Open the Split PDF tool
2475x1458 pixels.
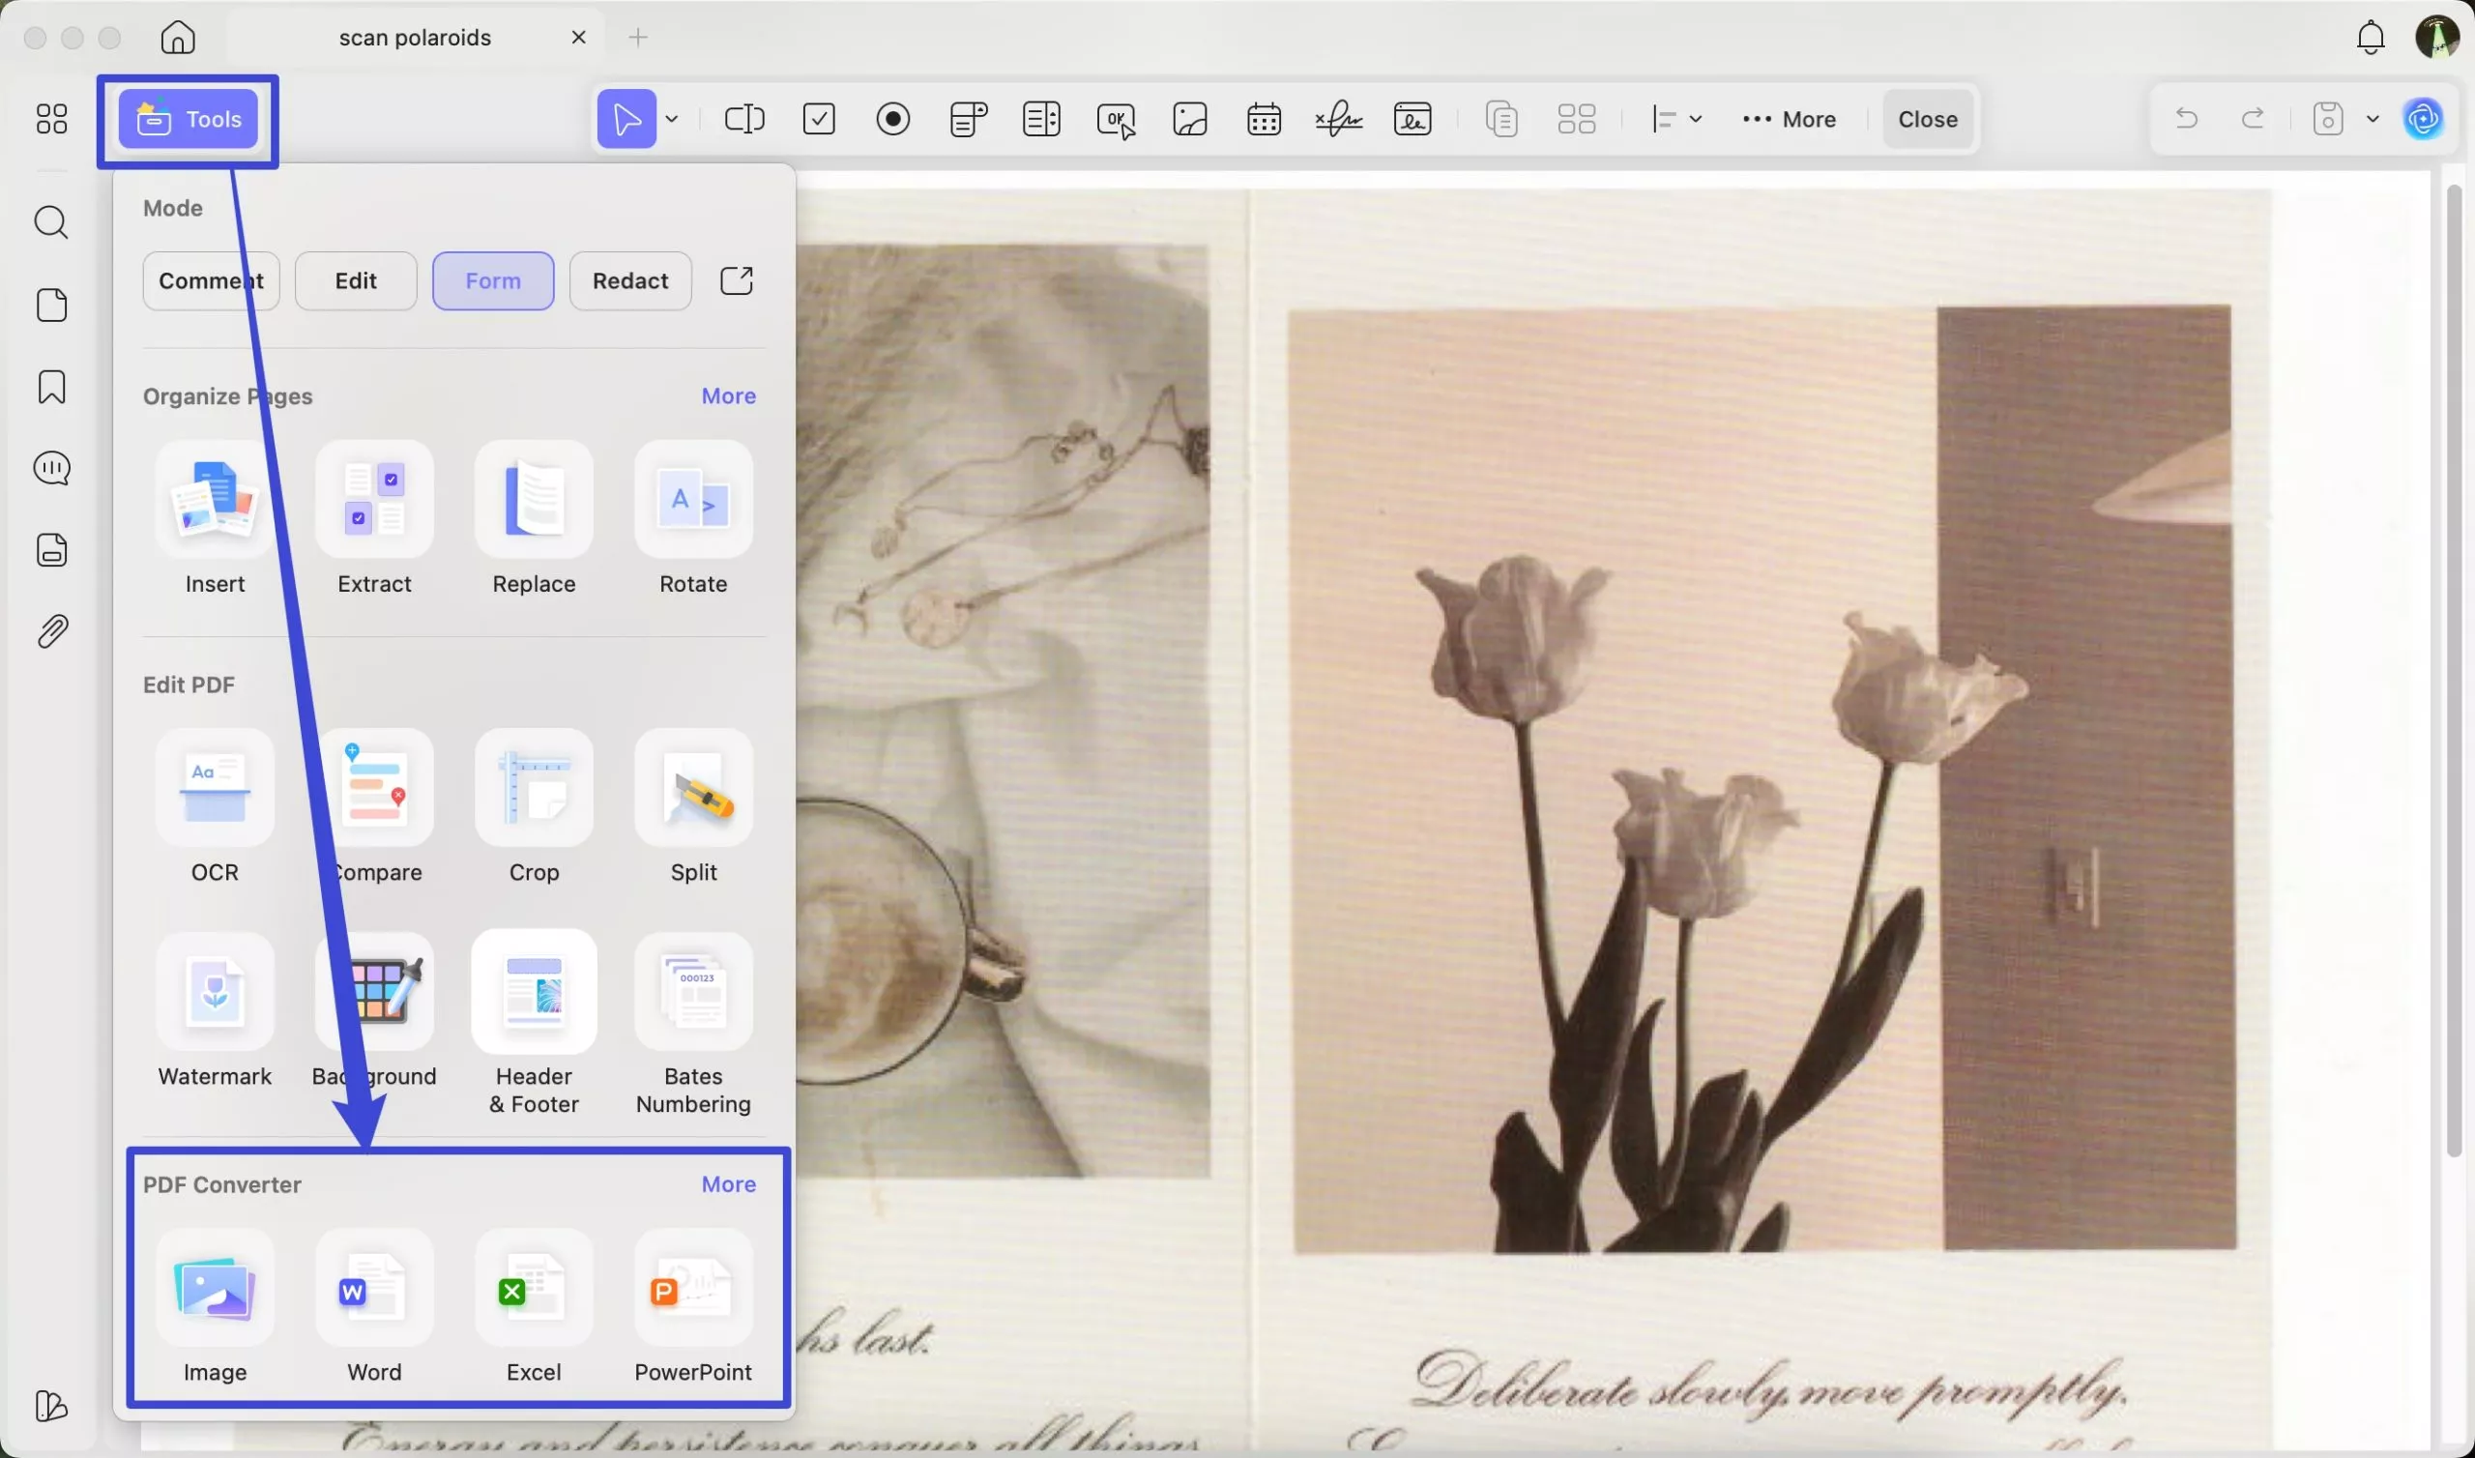click(x=692, y=788)
